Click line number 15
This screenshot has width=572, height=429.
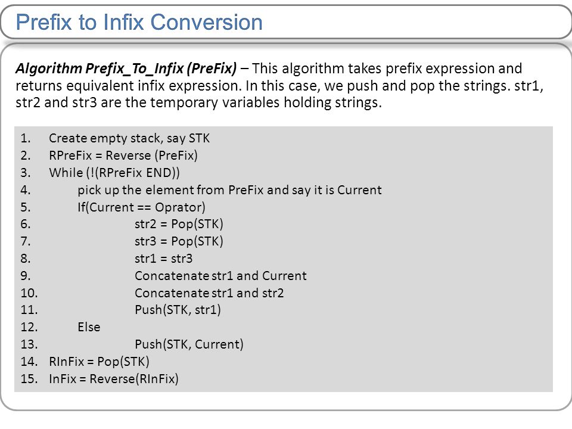[x=29, y=379]
